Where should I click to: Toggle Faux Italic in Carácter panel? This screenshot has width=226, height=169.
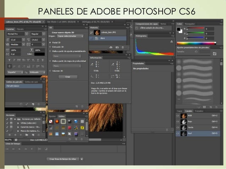[14, 60]
